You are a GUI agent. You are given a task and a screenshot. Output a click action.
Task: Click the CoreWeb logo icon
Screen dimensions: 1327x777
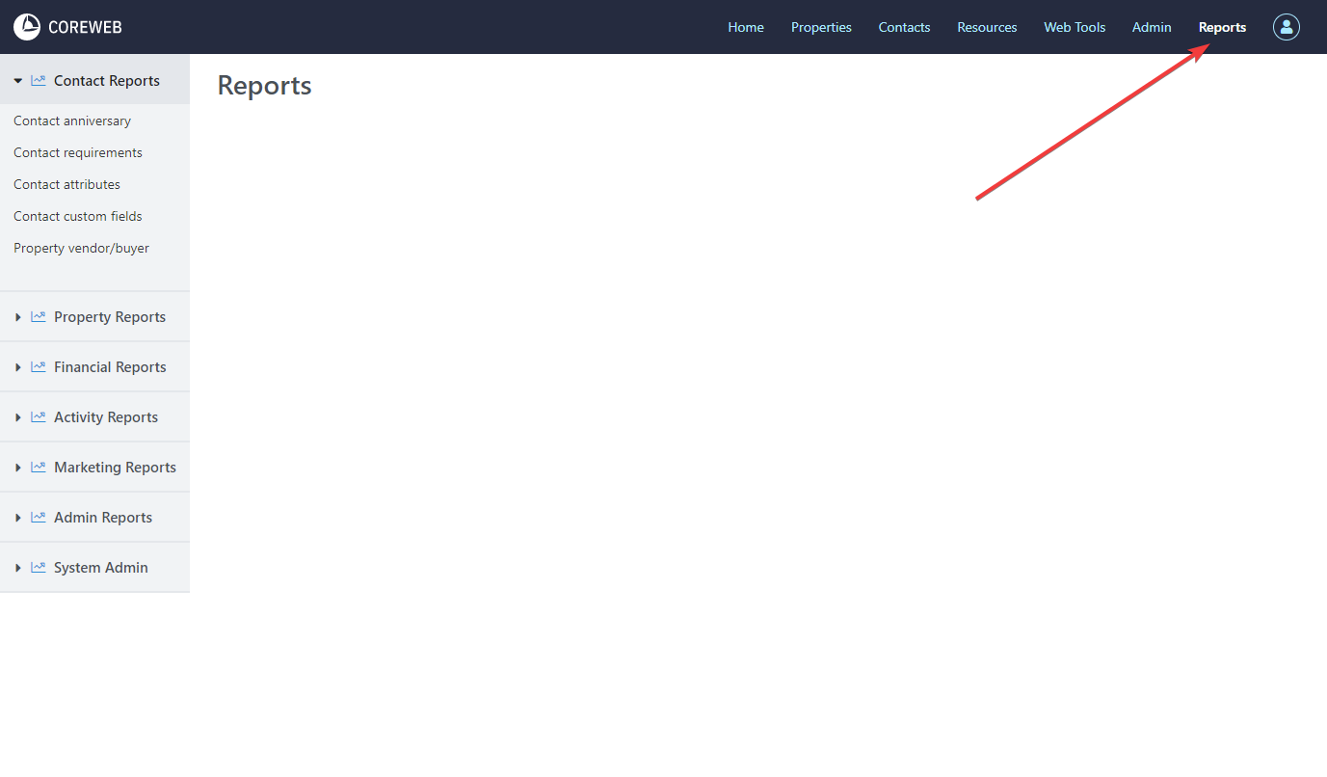tap(27, 27)
